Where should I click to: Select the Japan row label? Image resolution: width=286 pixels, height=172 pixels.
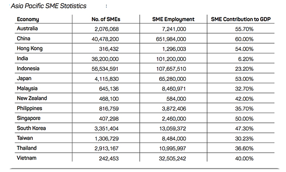point(24,78)
